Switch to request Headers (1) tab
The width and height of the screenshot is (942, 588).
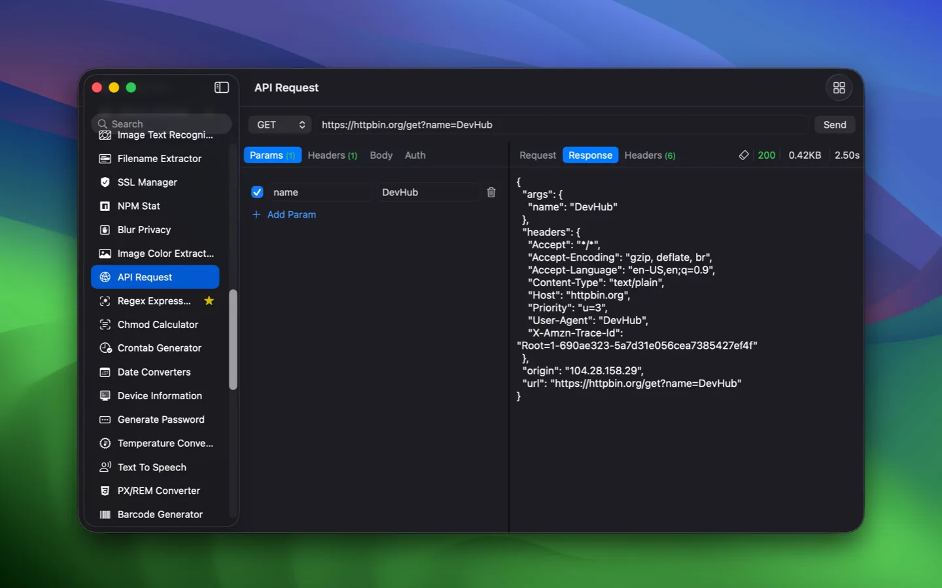332,155
